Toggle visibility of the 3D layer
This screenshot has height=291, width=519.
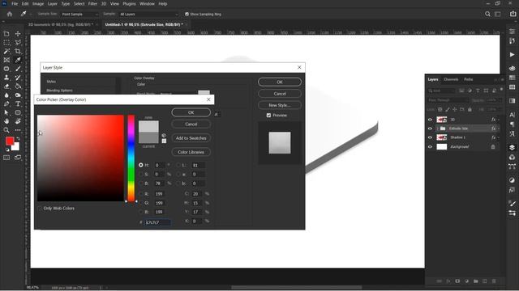point(430,120)
